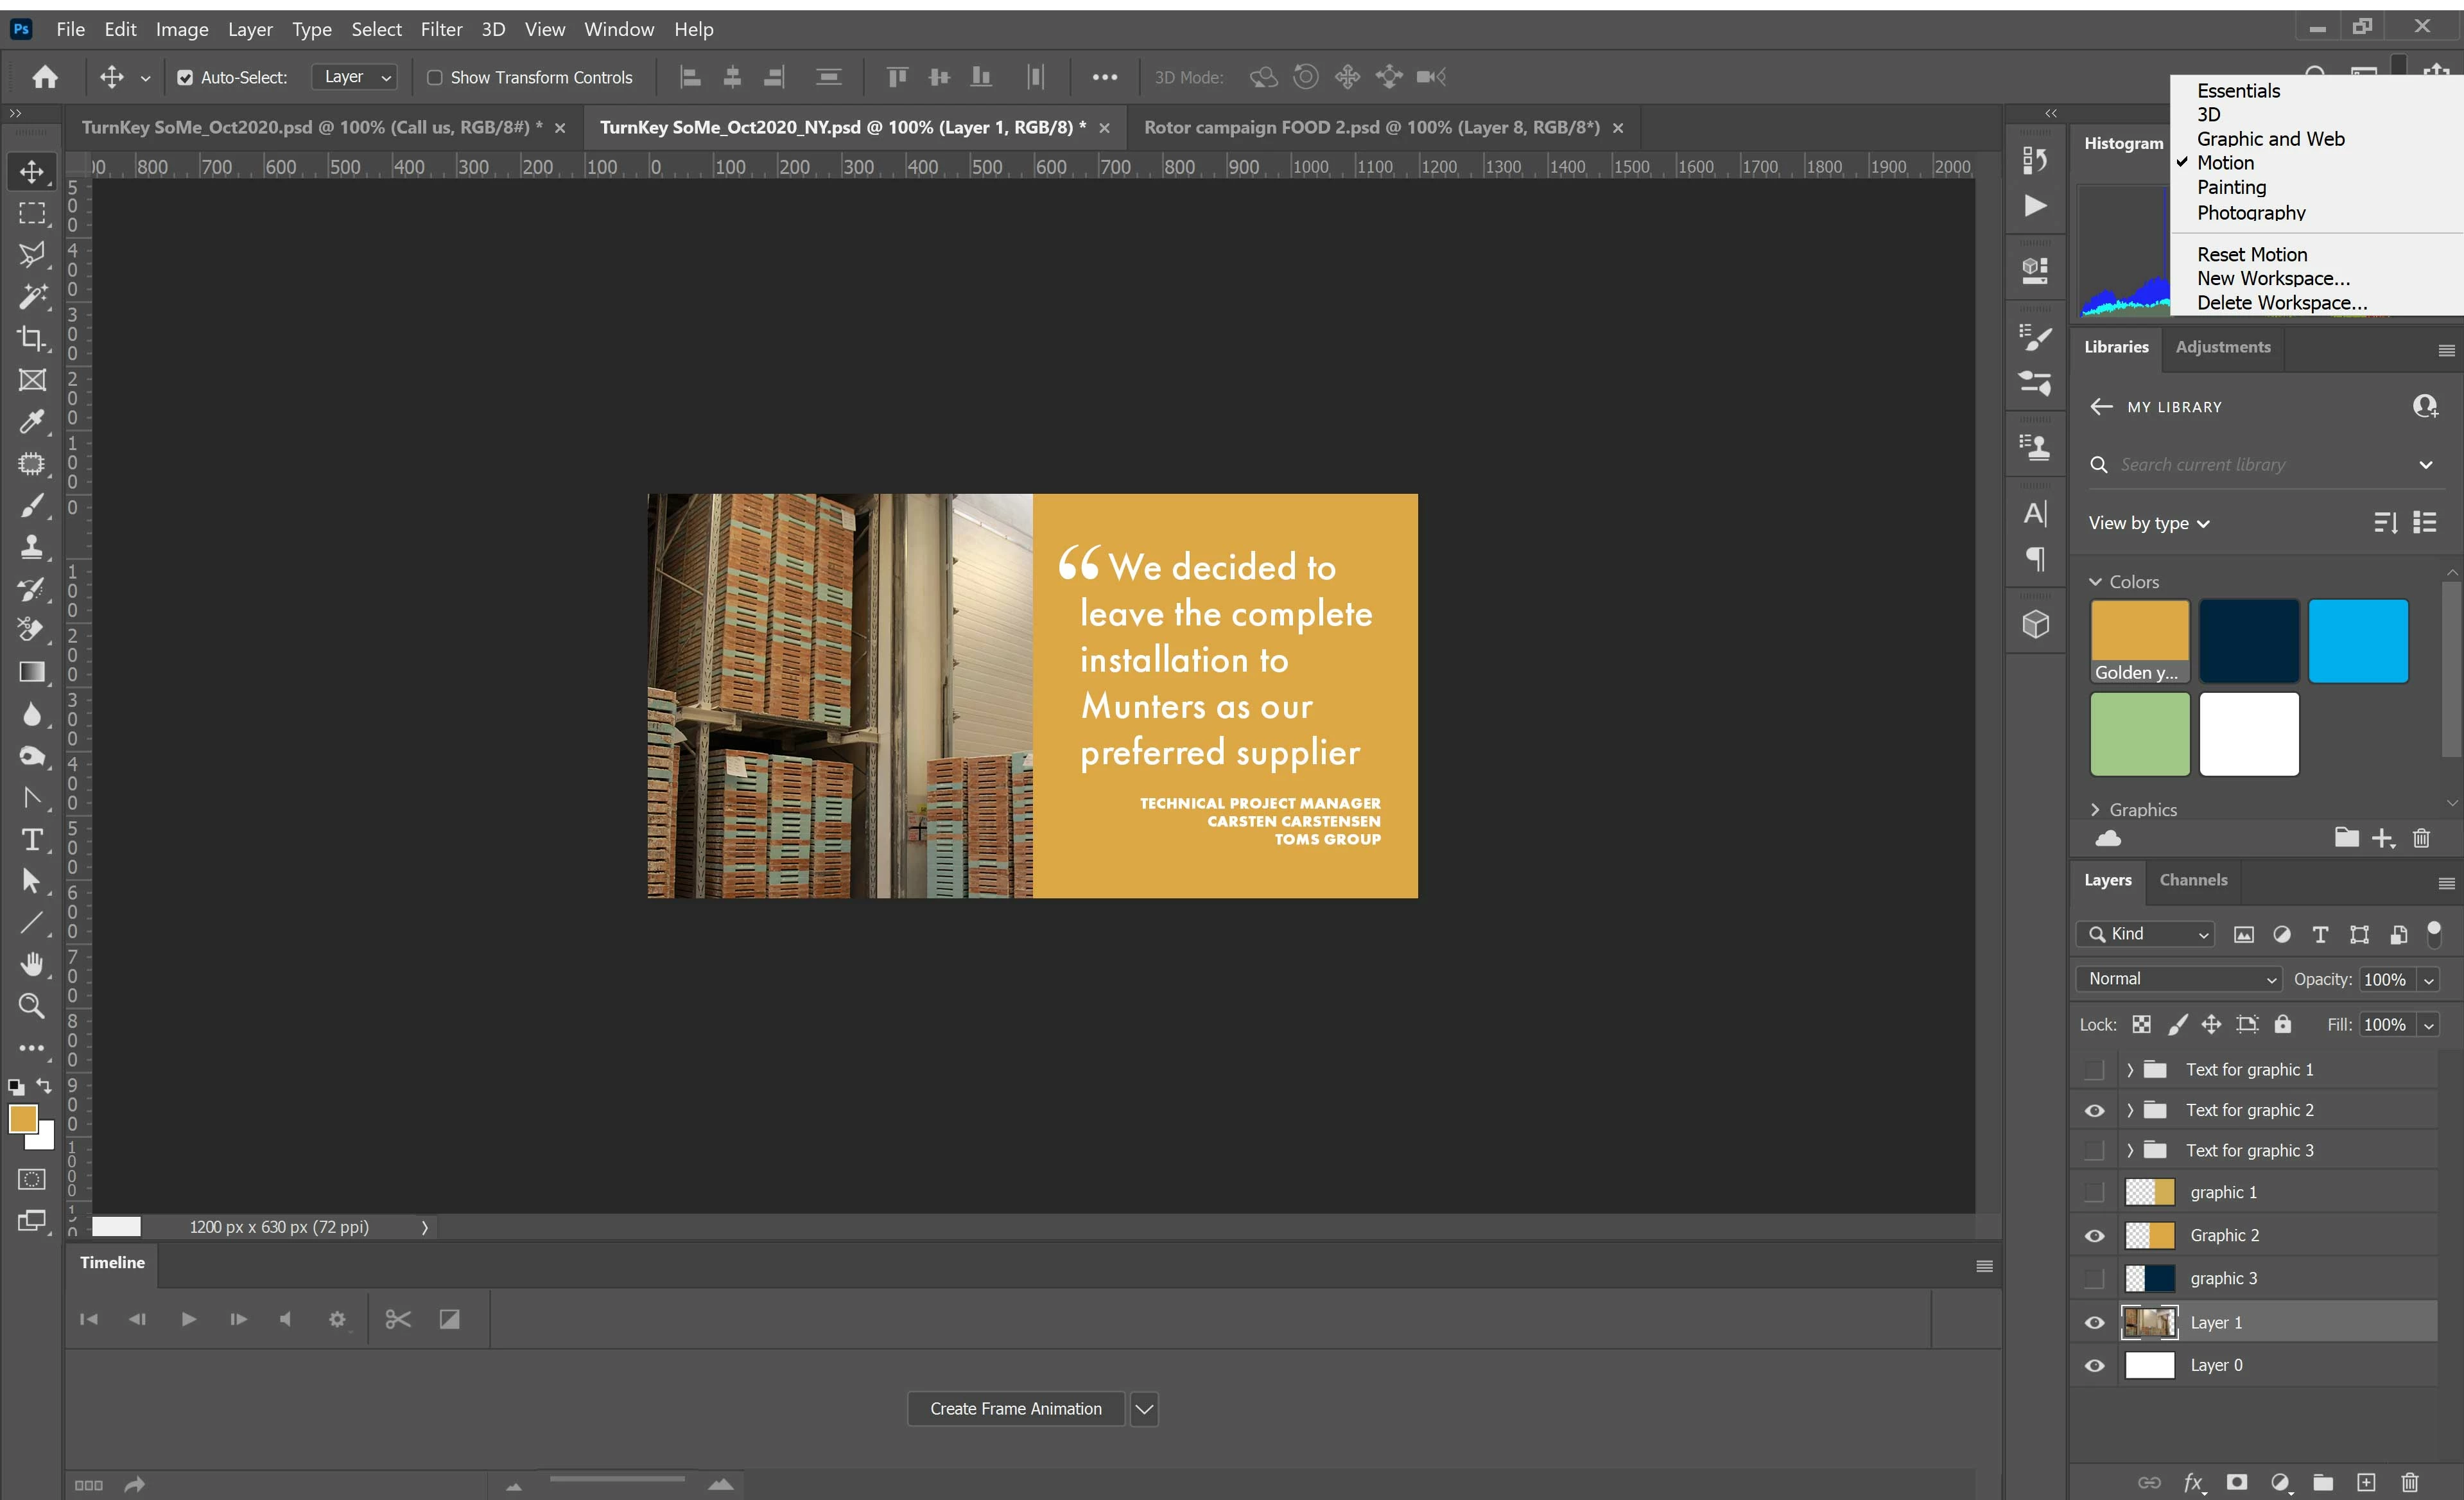Open the Normal blend mode dropdown
The image size is (2464, 1500).
pos(2180,979)
